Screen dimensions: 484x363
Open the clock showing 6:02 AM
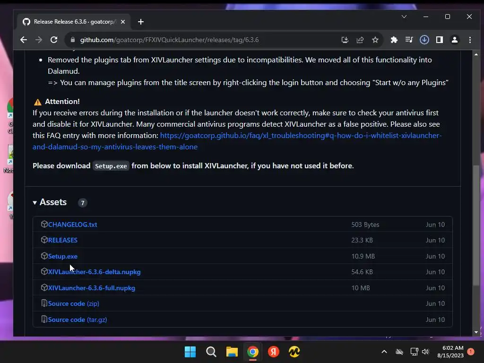click(x=450, y=352)
